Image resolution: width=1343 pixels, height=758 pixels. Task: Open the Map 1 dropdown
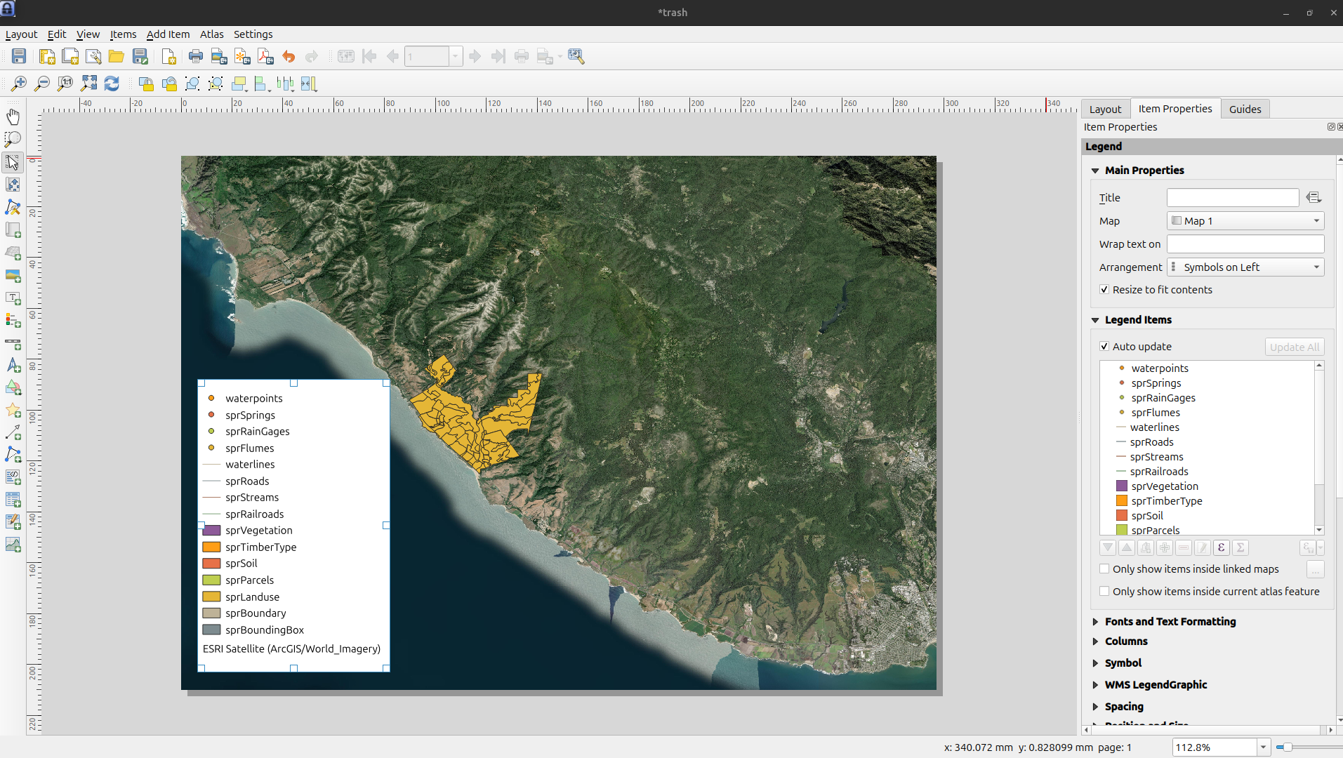pyautogui.click(x=1245, y=221)
